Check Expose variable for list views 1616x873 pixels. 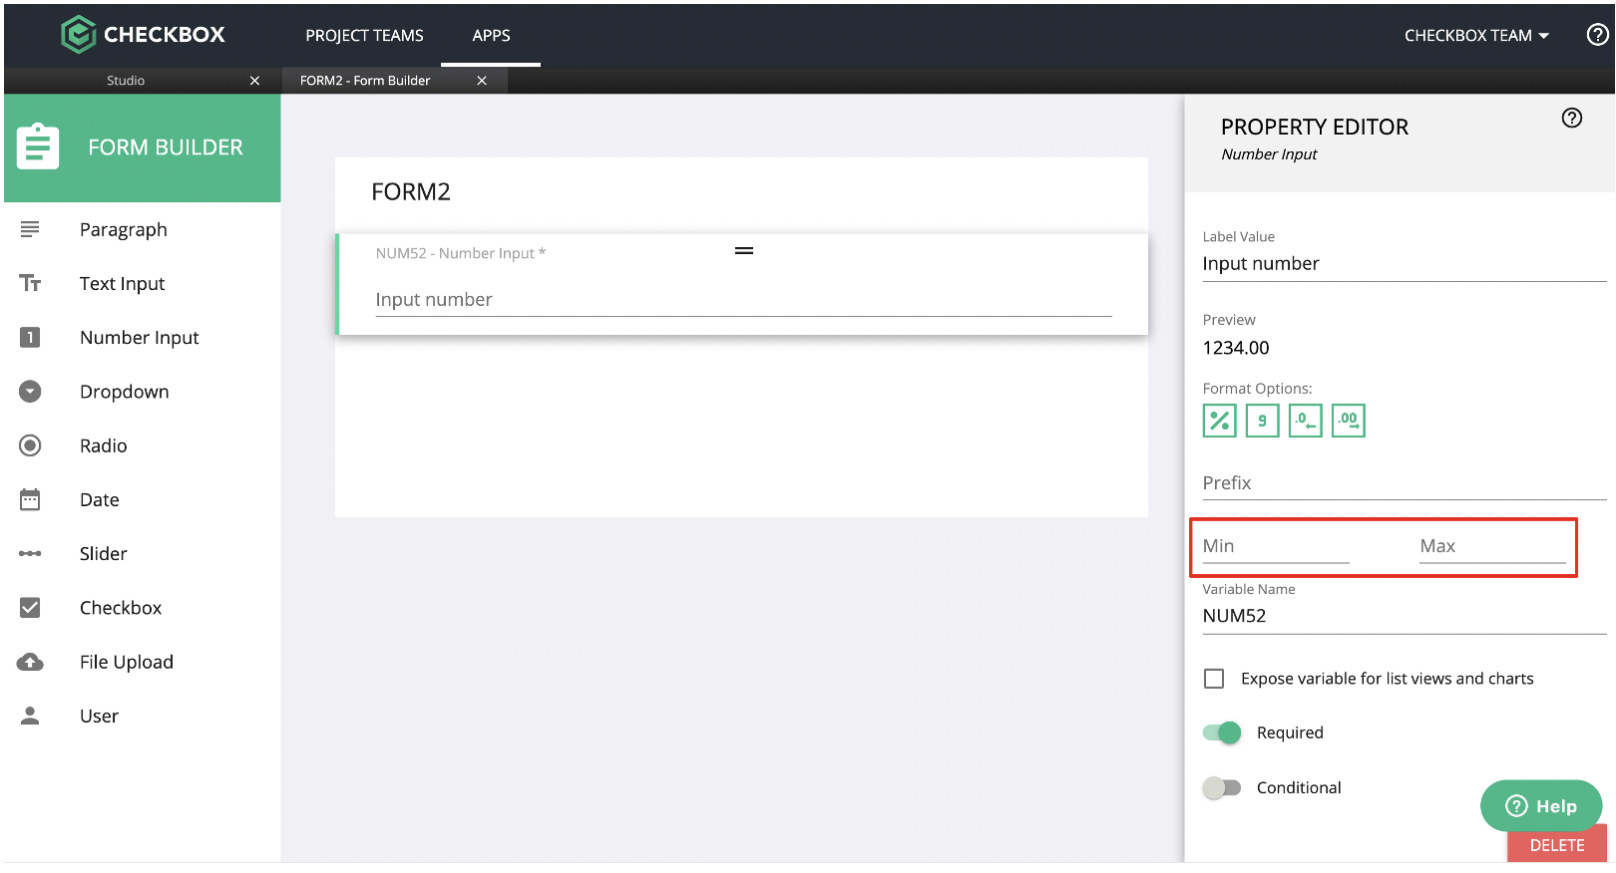[x=1214, y=679]
